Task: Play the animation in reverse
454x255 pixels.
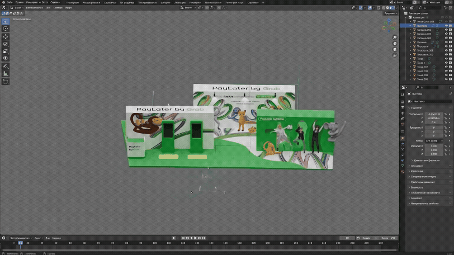Action: (x=191, y=238)
